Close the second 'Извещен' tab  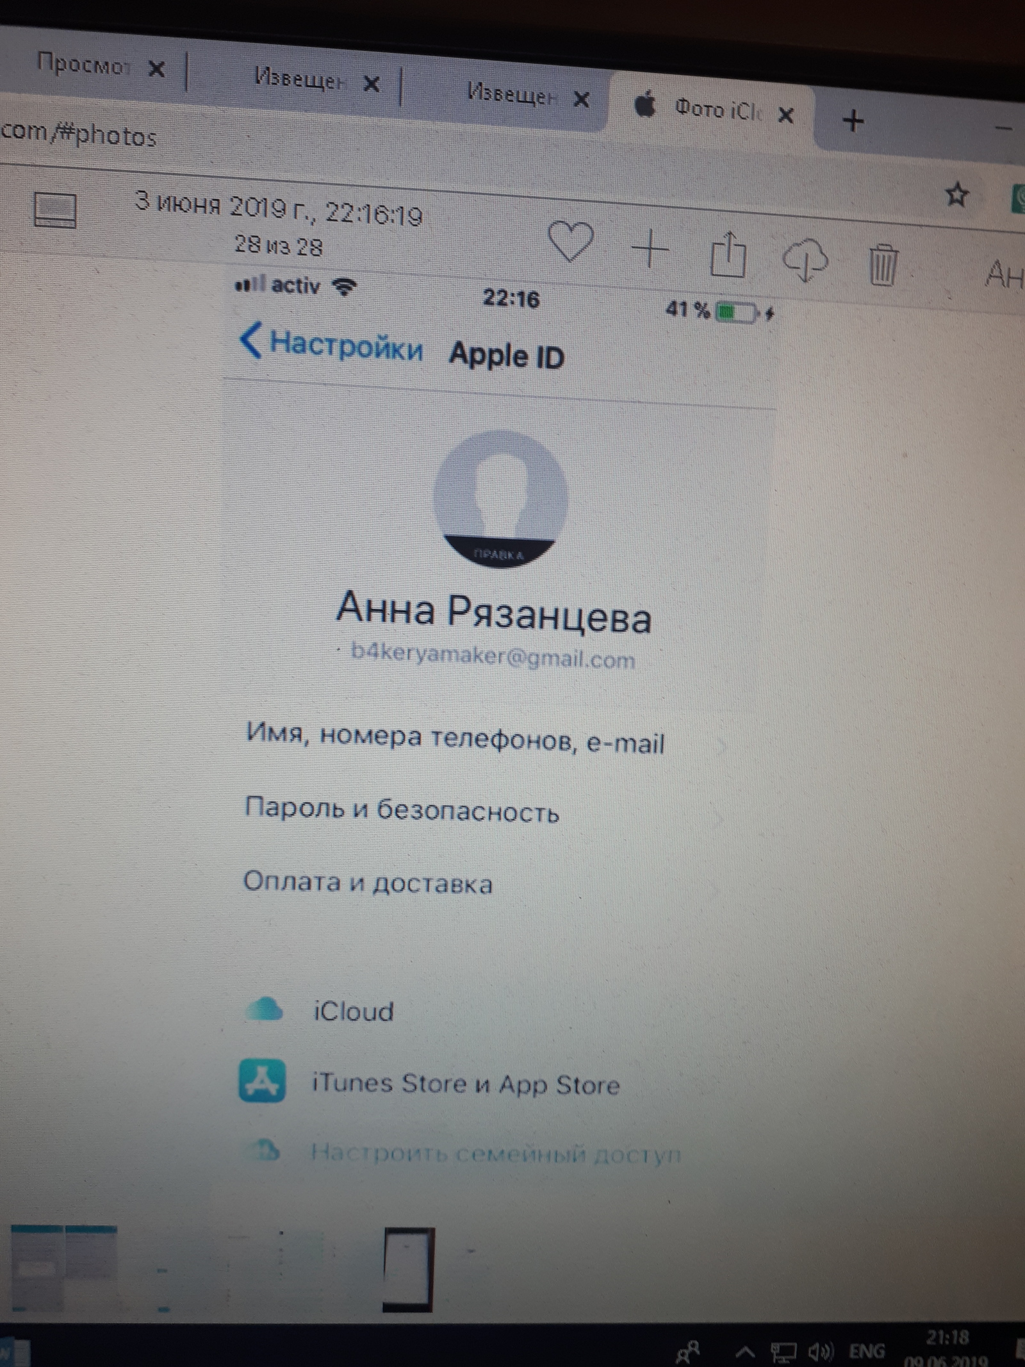click(581, 100)
